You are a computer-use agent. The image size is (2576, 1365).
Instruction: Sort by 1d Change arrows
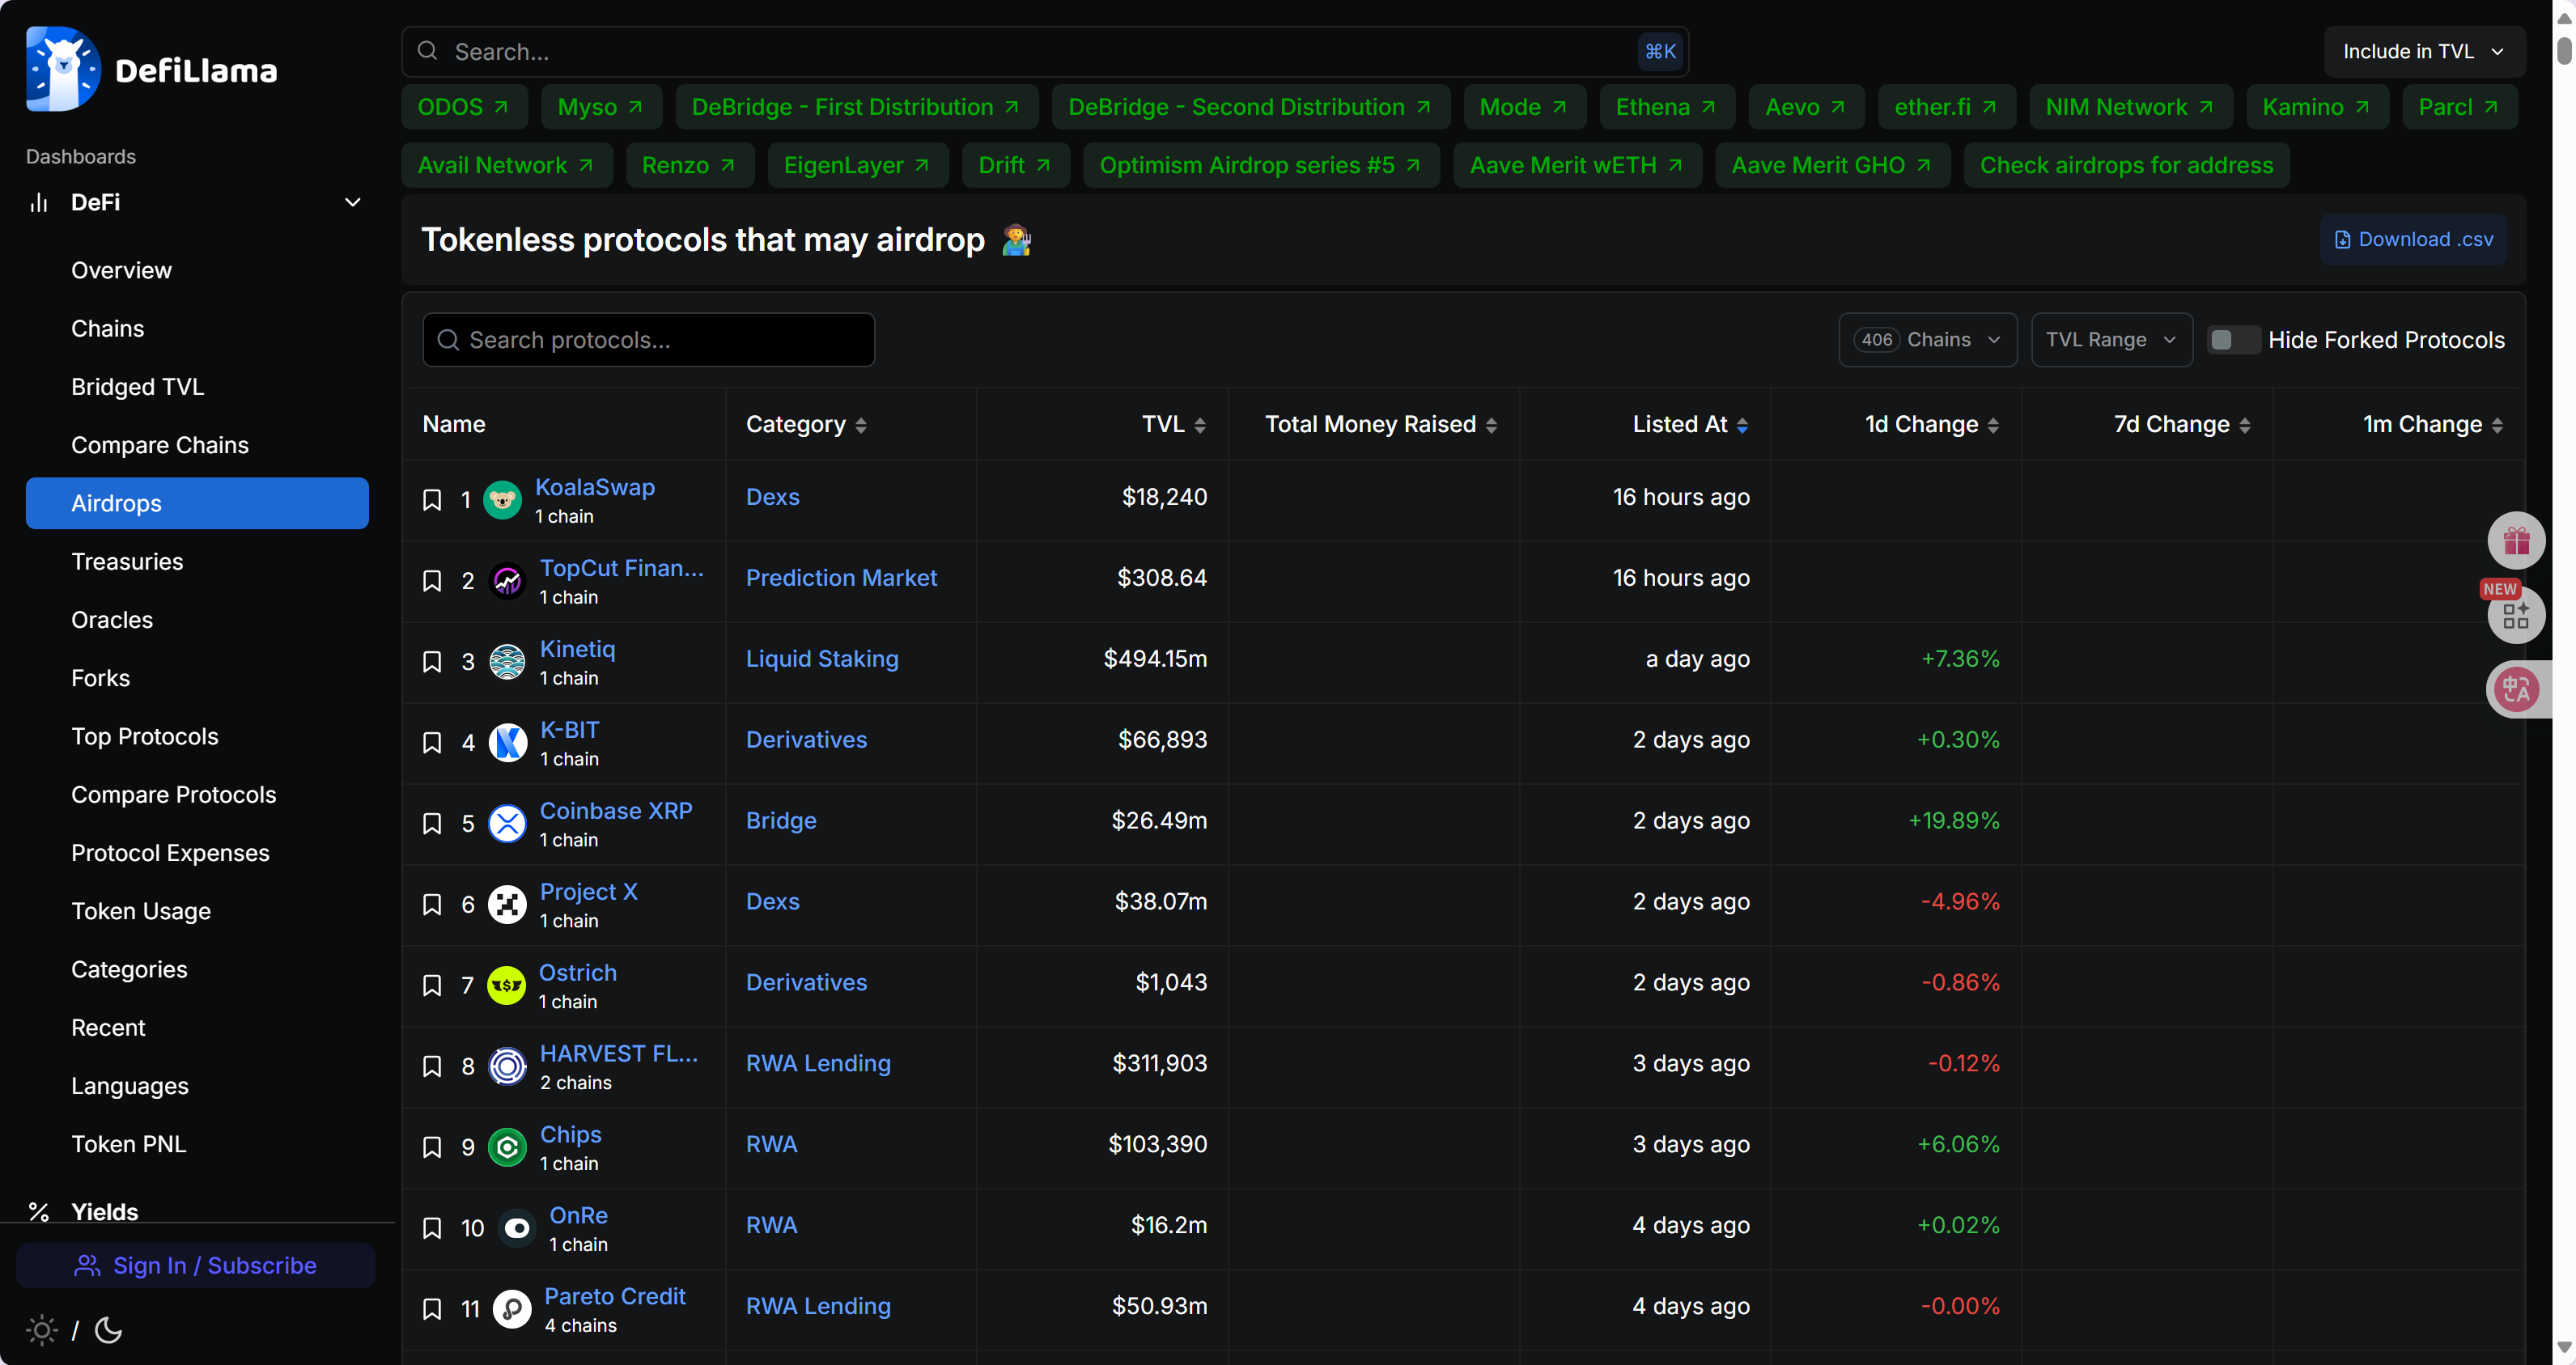coord(1993,426)
